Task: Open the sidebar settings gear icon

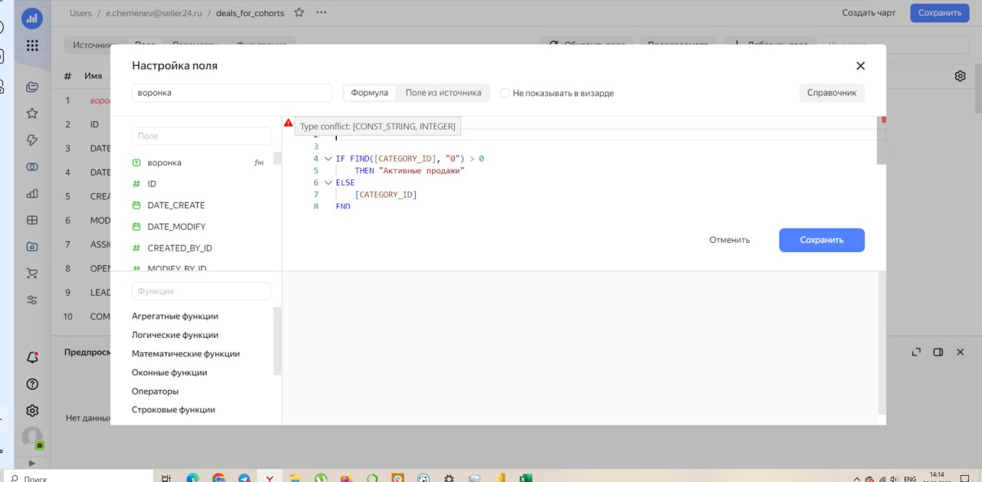Action: [32, 411]
